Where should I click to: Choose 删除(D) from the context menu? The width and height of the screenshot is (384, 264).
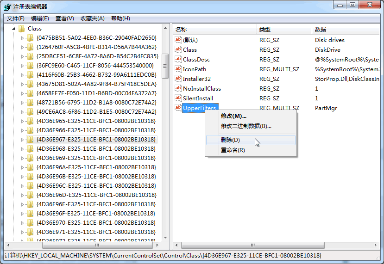point(230,140)
